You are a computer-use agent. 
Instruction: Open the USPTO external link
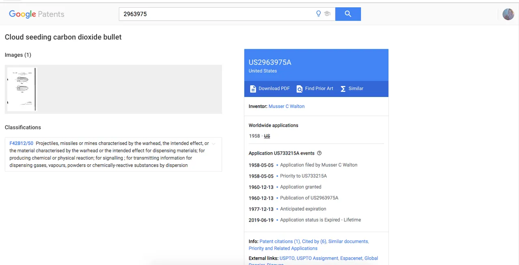(287, 258)
